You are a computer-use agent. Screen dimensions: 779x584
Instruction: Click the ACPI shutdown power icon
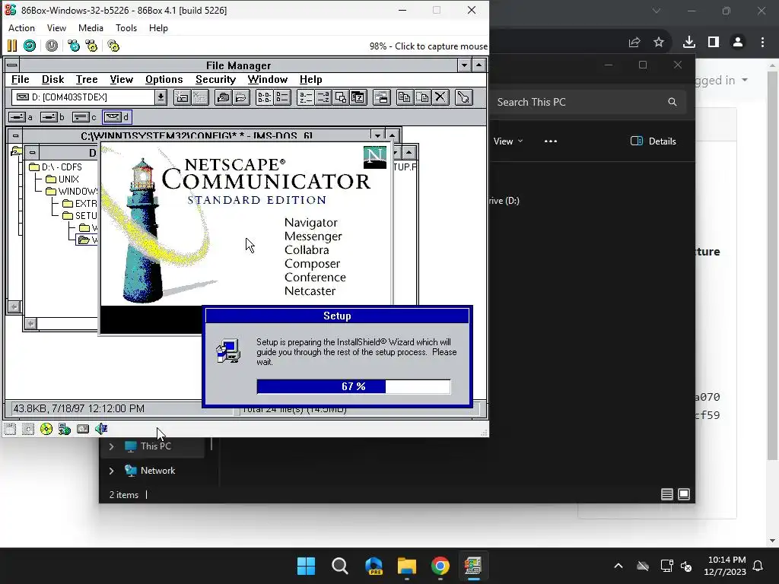click(52, 46)
